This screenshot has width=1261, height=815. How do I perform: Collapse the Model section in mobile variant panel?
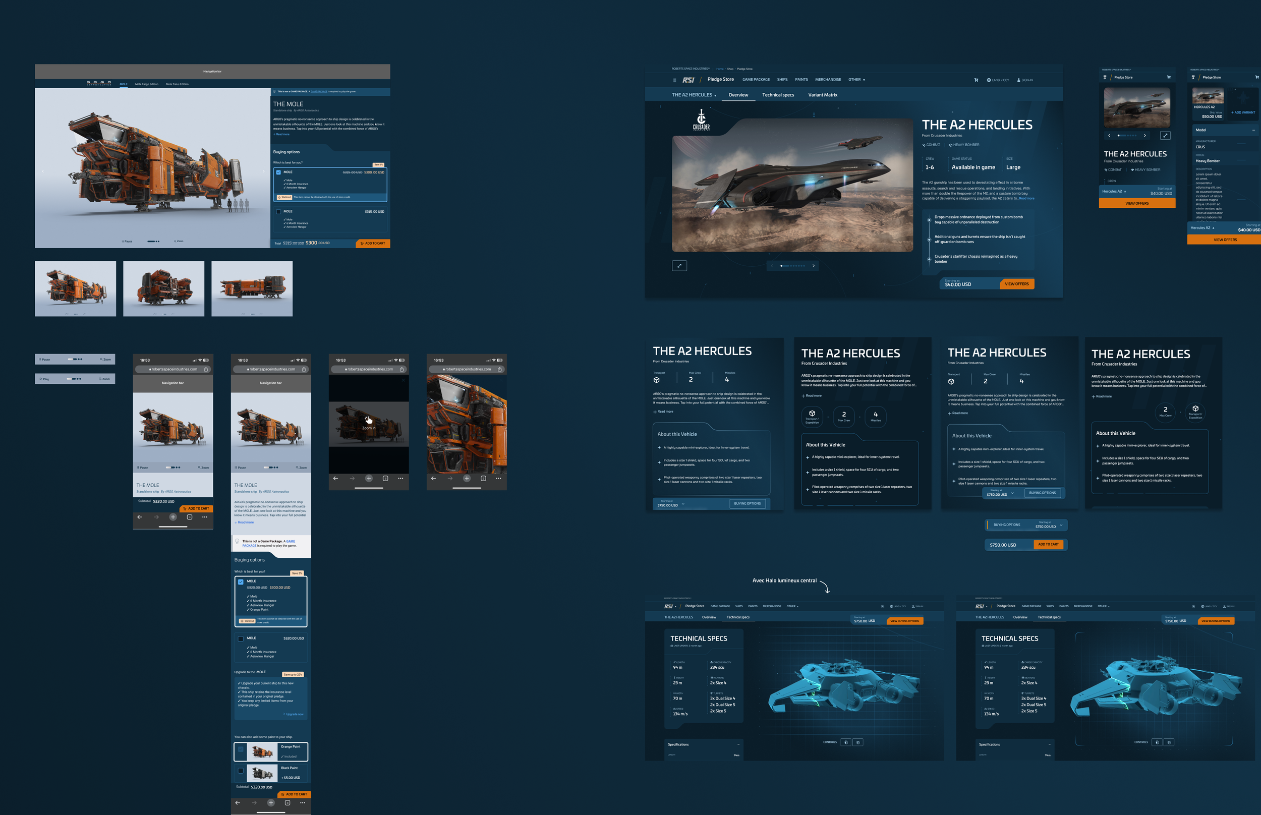[1253, 130]
